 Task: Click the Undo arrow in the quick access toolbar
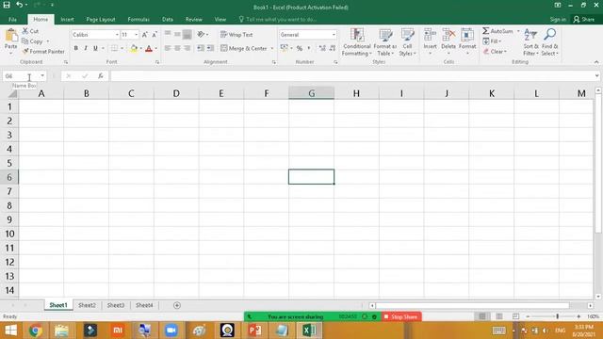tap(19, 5)
